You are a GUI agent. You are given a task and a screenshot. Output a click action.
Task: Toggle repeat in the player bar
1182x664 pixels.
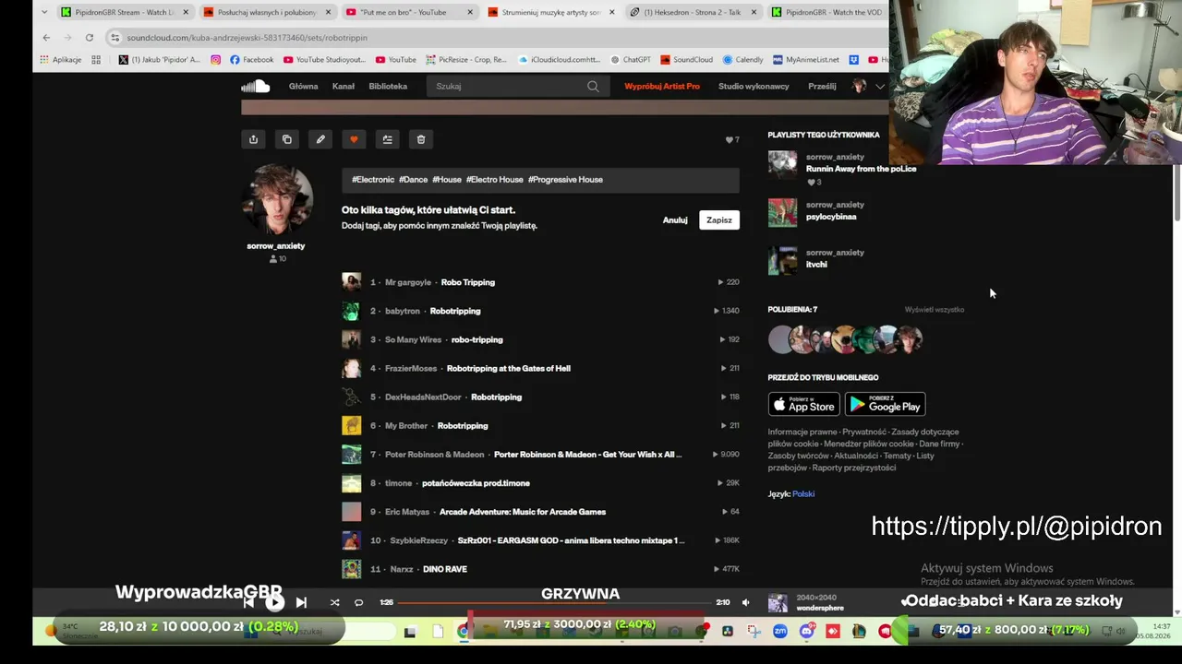(x=358, y=602)
